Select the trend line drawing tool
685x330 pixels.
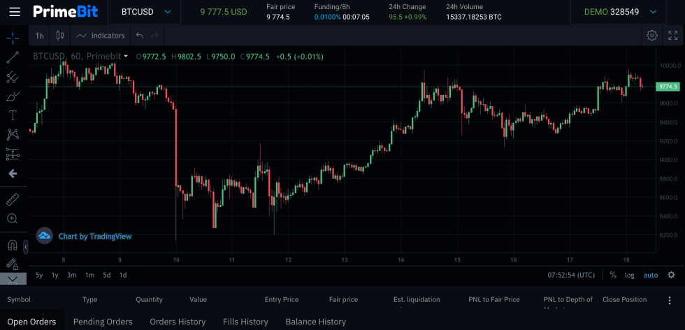tap(12, 57)
